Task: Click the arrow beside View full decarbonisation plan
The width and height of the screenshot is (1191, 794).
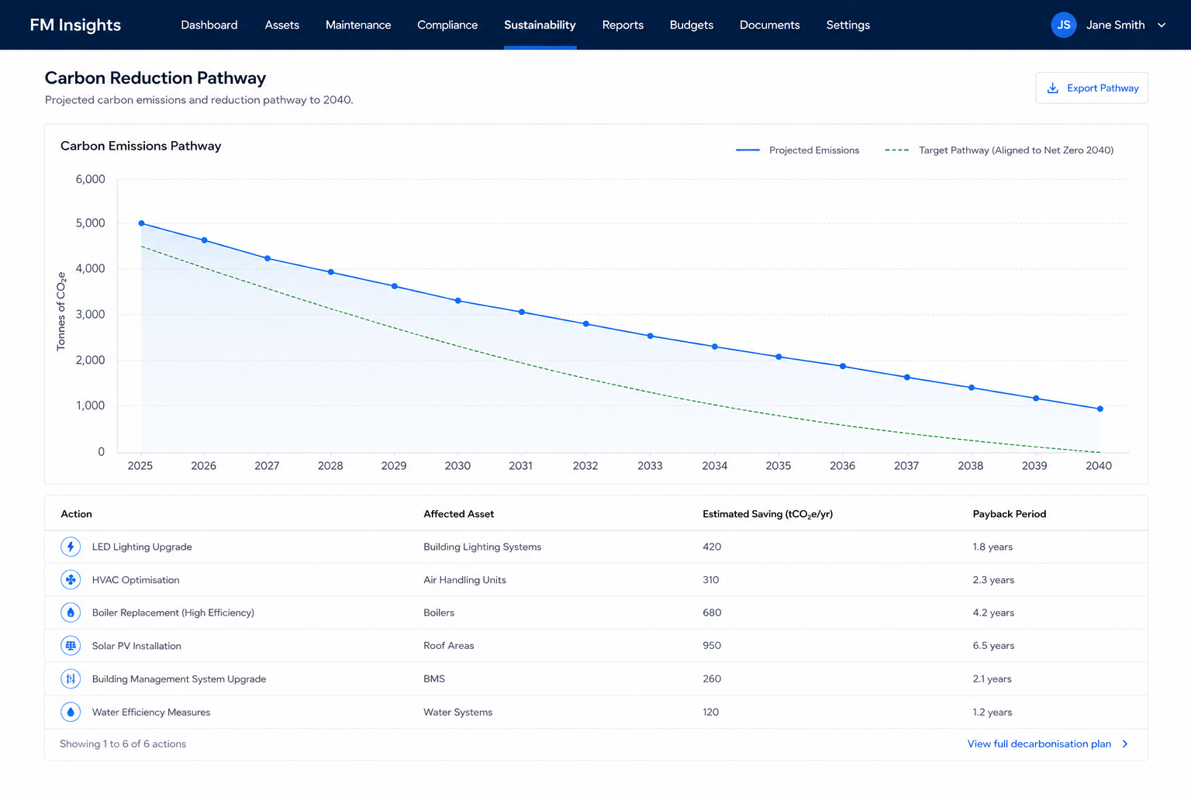Action: pos(1125,744)
